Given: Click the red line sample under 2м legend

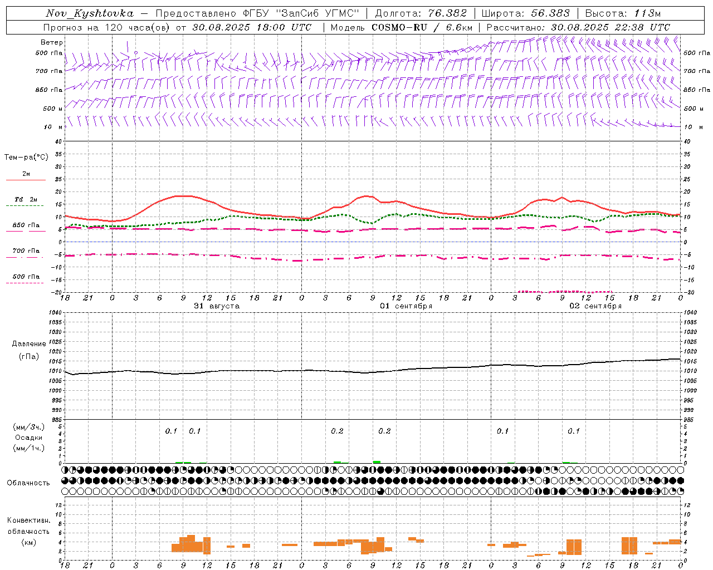Looking at the screenshot, I should pyautogui.click(x=26, y=180).
